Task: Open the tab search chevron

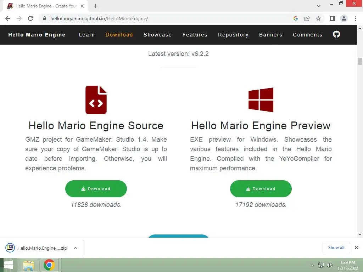Action: point(319,6)
